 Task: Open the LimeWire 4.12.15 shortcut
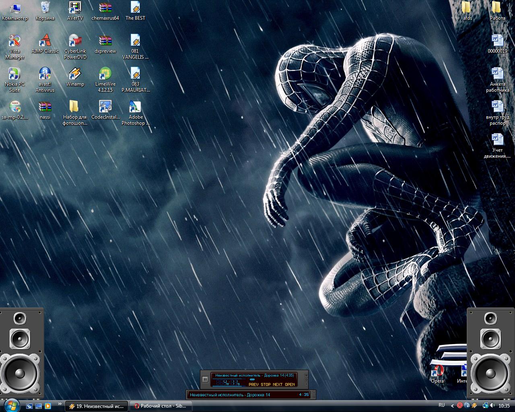[105, 80]
